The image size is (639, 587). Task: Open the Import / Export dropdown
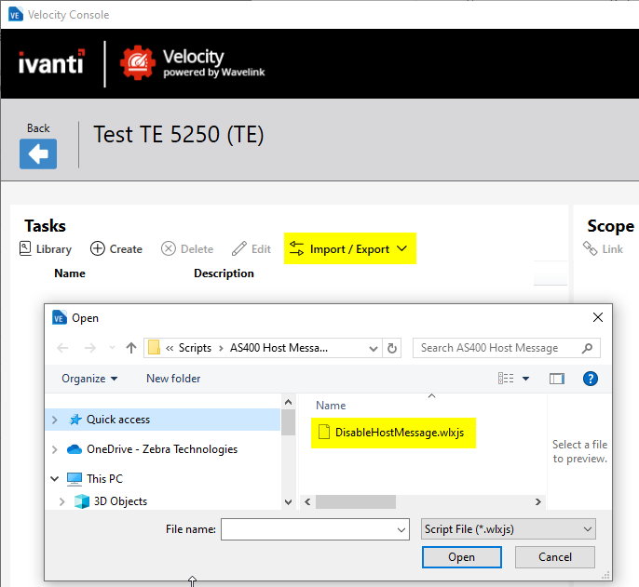click(x=349, y=248)
